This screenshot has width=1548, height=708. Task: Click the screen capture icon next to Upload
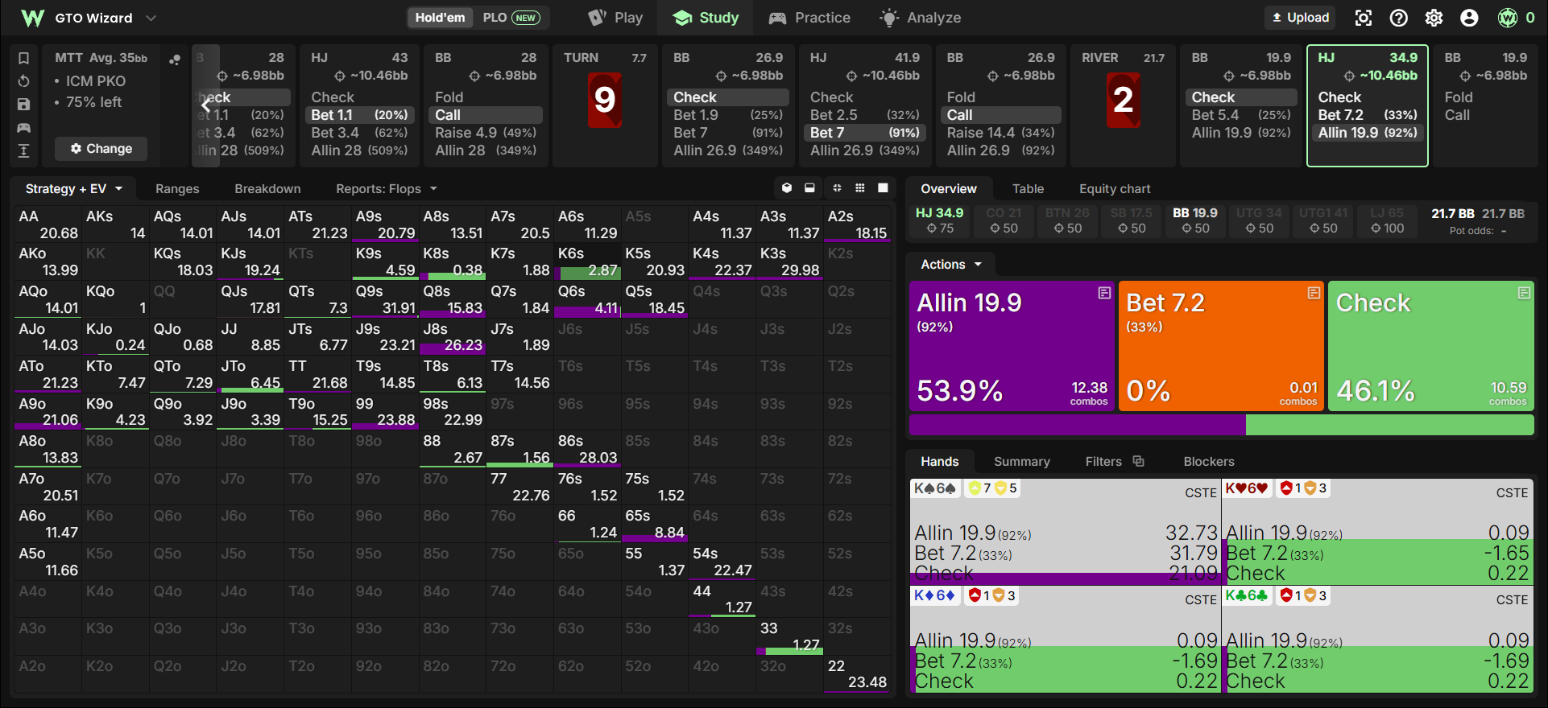[x=1364, y=18]
